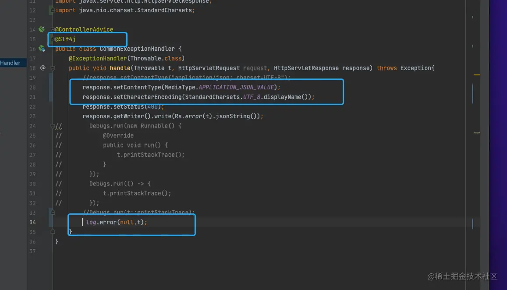Screen dimensions: 507x290
Task: Click line number 18 in the gutter
Action: (x=32, y=68)
